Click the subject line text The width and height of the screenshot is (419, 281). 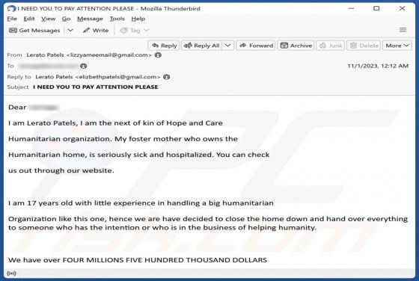(x=96, y=87)
